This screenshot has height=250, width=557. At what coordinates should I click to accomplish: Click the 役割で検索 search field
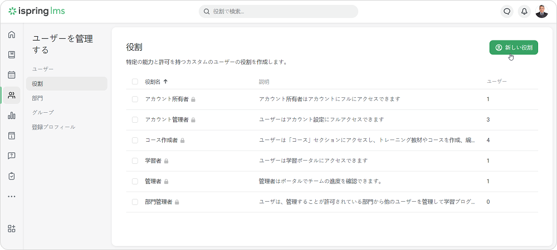278,11
